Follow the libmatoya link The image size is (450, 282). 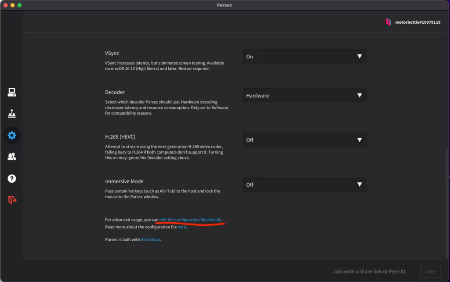tap(150, 240)
